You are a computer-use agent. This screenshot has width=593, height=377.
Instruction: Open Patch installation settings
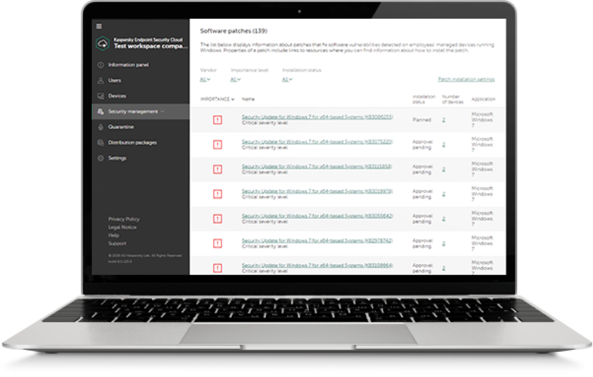click(466, 79)
